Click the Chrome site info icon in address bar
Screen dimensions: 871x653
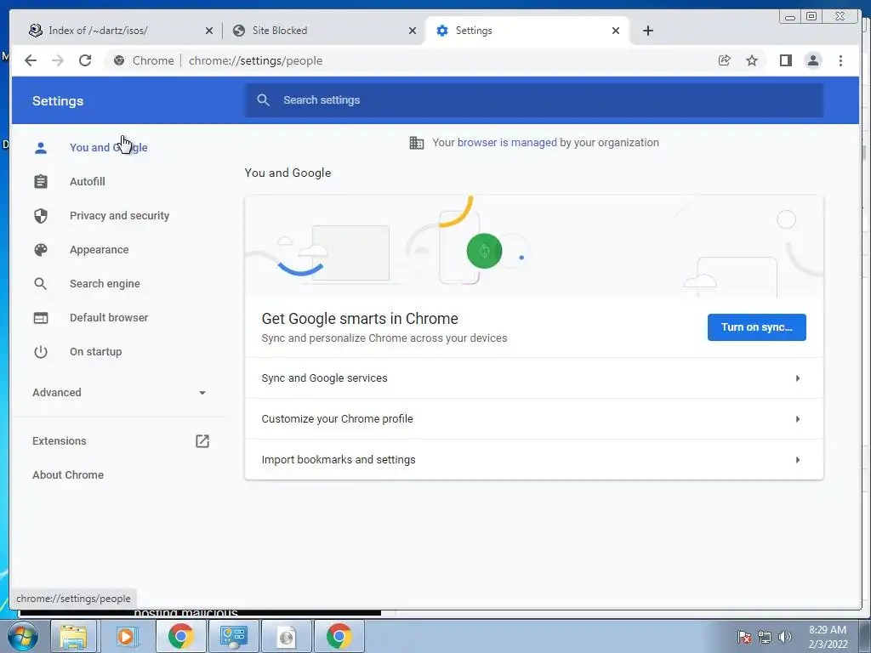119,60
